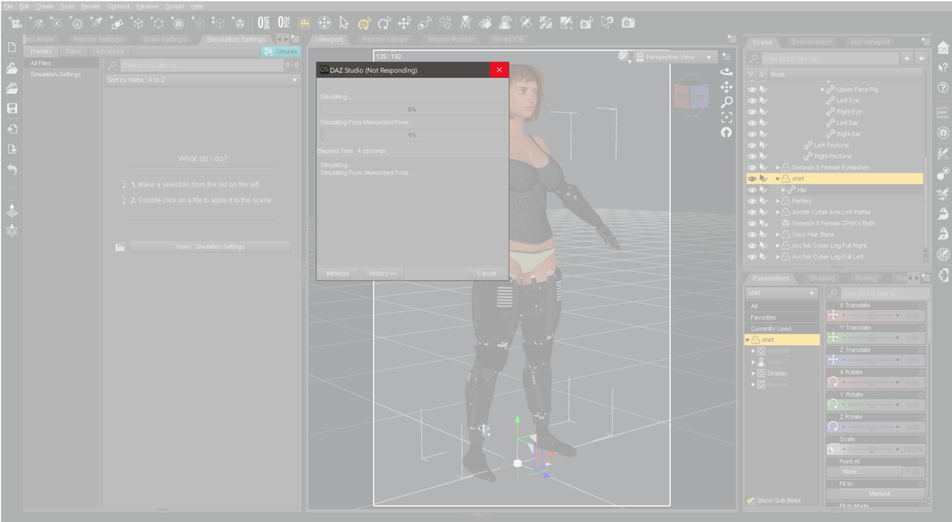
Task: Expand the Display group in Parameters
Action: click(753, 373)
